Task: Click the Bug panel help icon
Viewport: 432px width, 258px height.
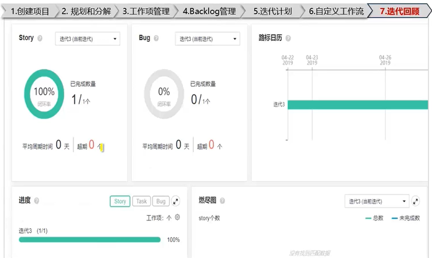Action: pos(157,38)
